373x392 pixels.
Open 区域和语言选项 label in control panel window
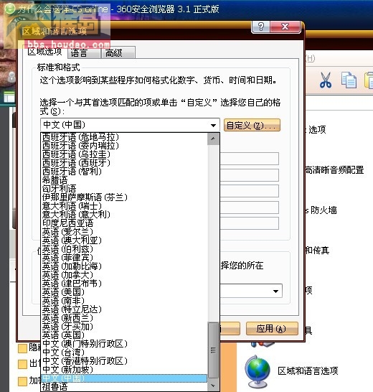click(x=308, y=370)
